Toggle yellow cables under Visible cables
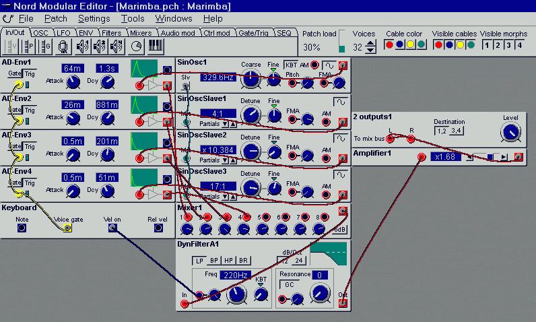This screenshot has width=536, height=322. click(460, 45)
